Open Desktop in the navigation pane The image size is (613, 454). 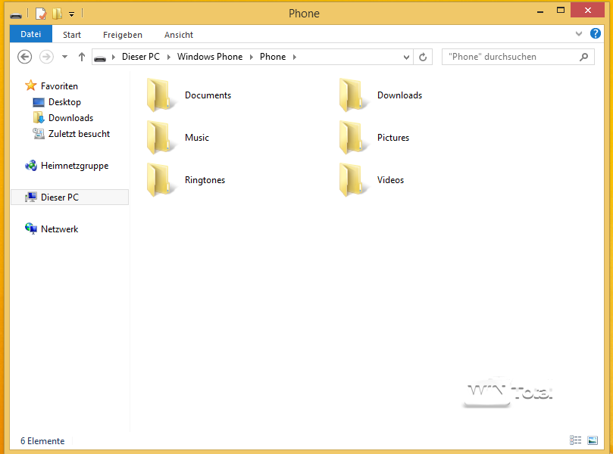64,102
